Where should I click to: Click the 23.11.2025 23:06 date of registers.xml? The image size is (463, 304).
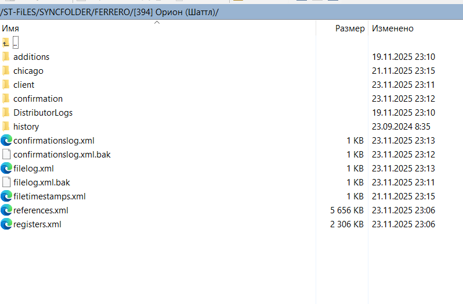click(x=403, y=224)
